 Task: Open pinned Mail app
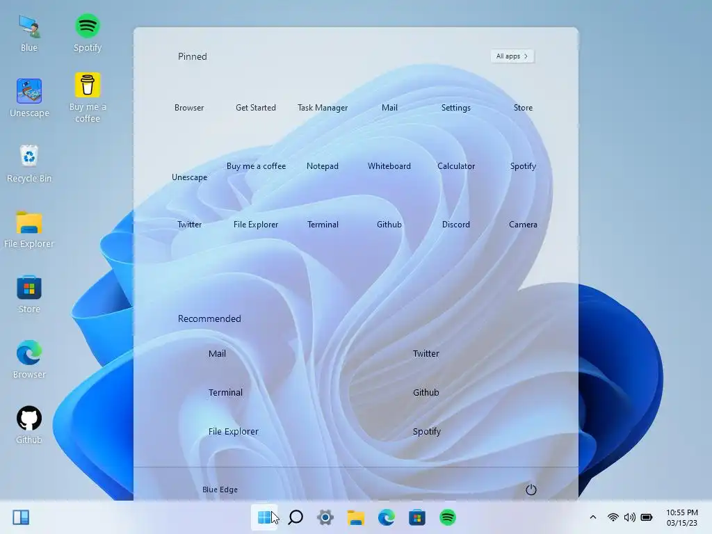pyautogui.click(x=389, y=108)
